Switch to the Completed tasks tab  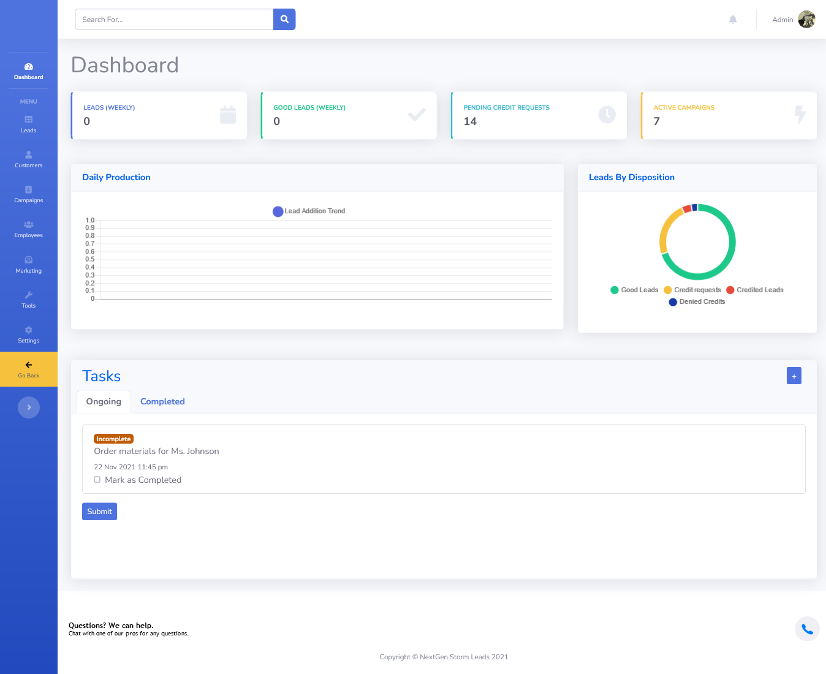coord(162,402)
